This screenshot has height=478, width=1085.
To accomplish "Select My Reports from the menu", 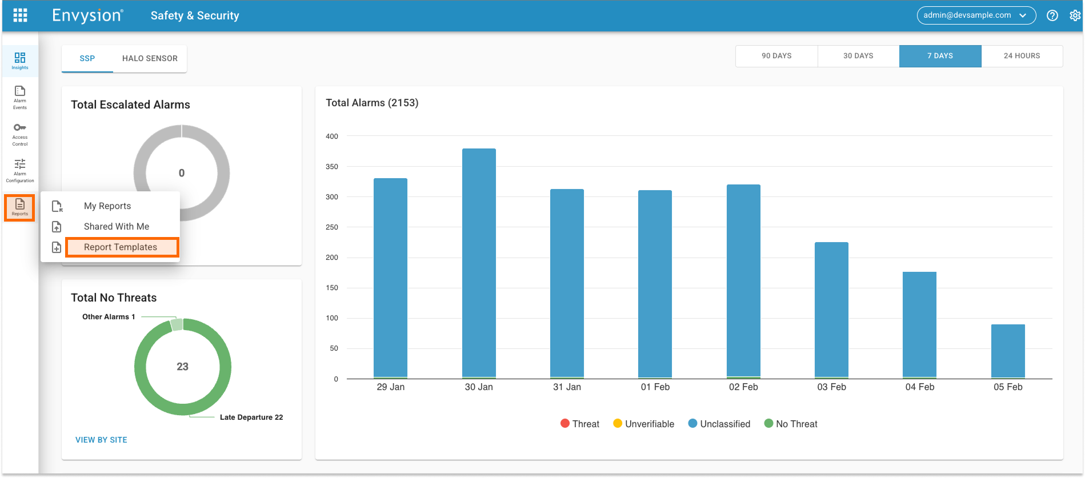I will point(107,206).
